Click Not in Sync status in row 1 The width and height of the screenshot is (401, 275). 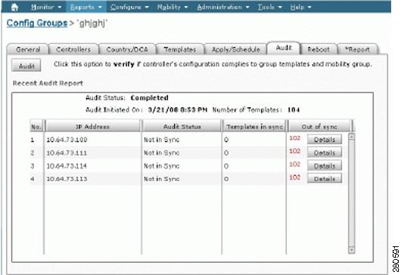pos(161,140)
